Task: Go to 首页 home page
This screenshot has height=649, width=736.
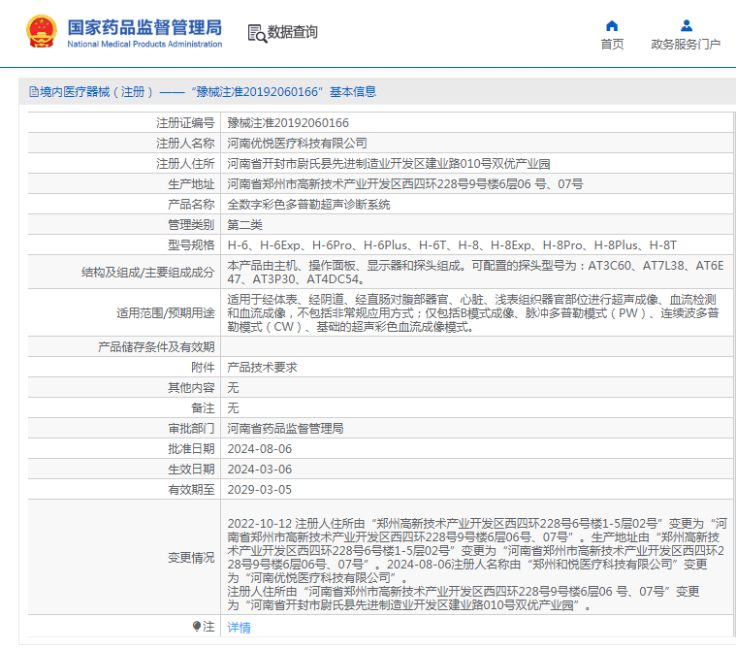Action: coord(612,45)
